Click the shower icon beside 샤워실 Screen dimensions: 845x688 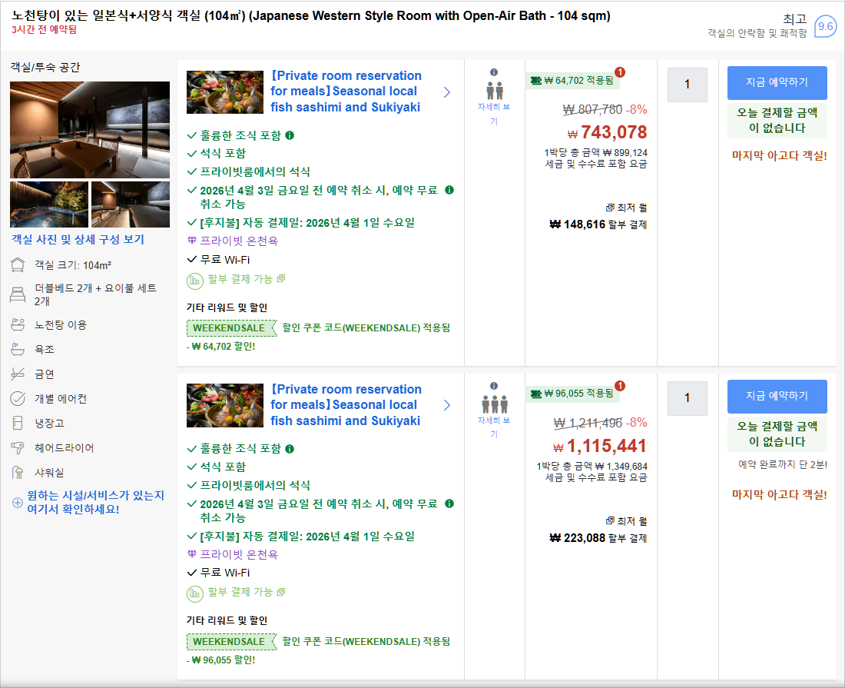tap(18, 472)
